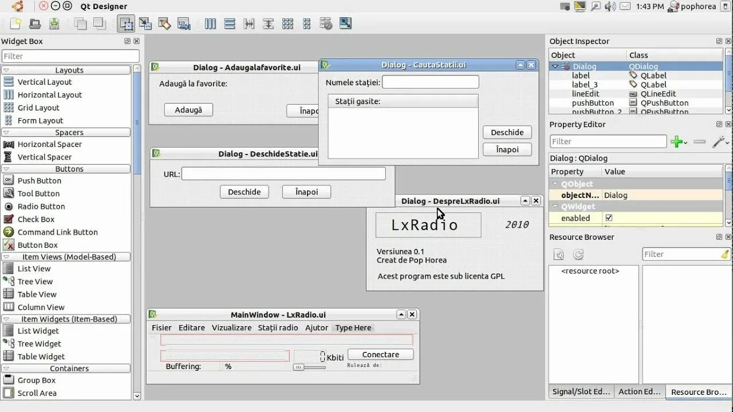Switch to Signal/Slot Editor tab

(x=581, y=392)
